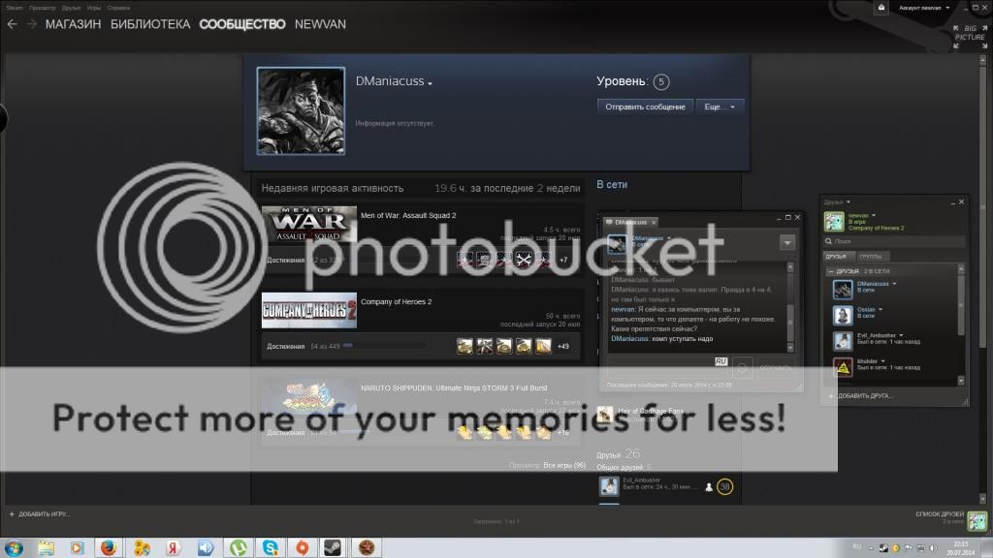Go back with the left arrow
Viewport: 993px width, 558px height.
12,24
